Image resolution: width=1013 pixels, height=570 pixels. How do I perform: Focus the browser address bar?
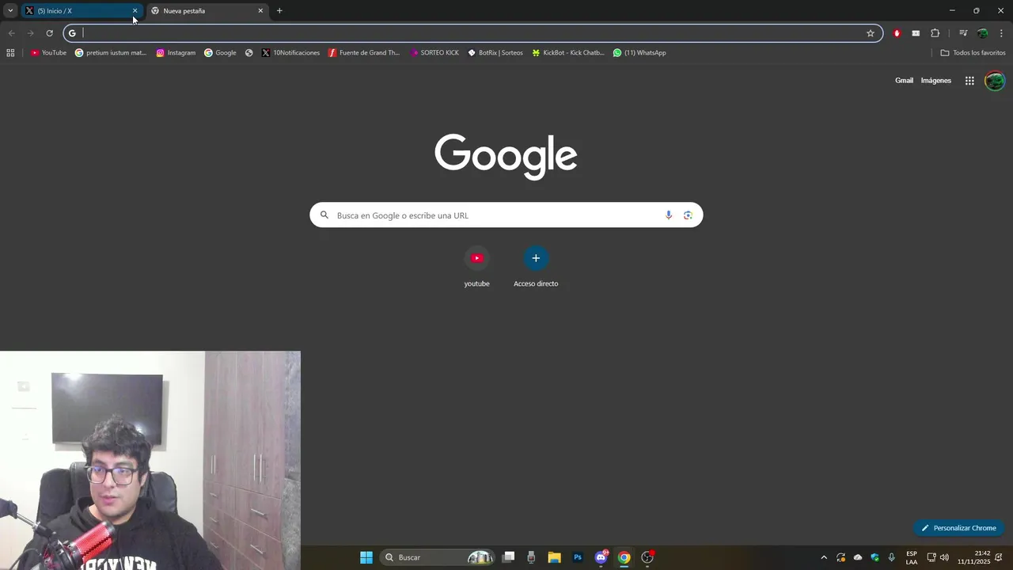coord(472,33)
